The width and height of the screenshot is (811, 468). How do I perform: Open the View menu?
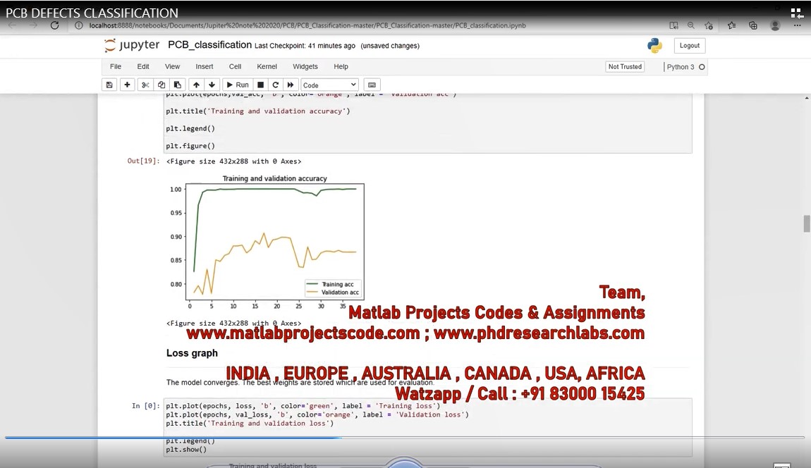pyautogui.click(x=172, y=67)
